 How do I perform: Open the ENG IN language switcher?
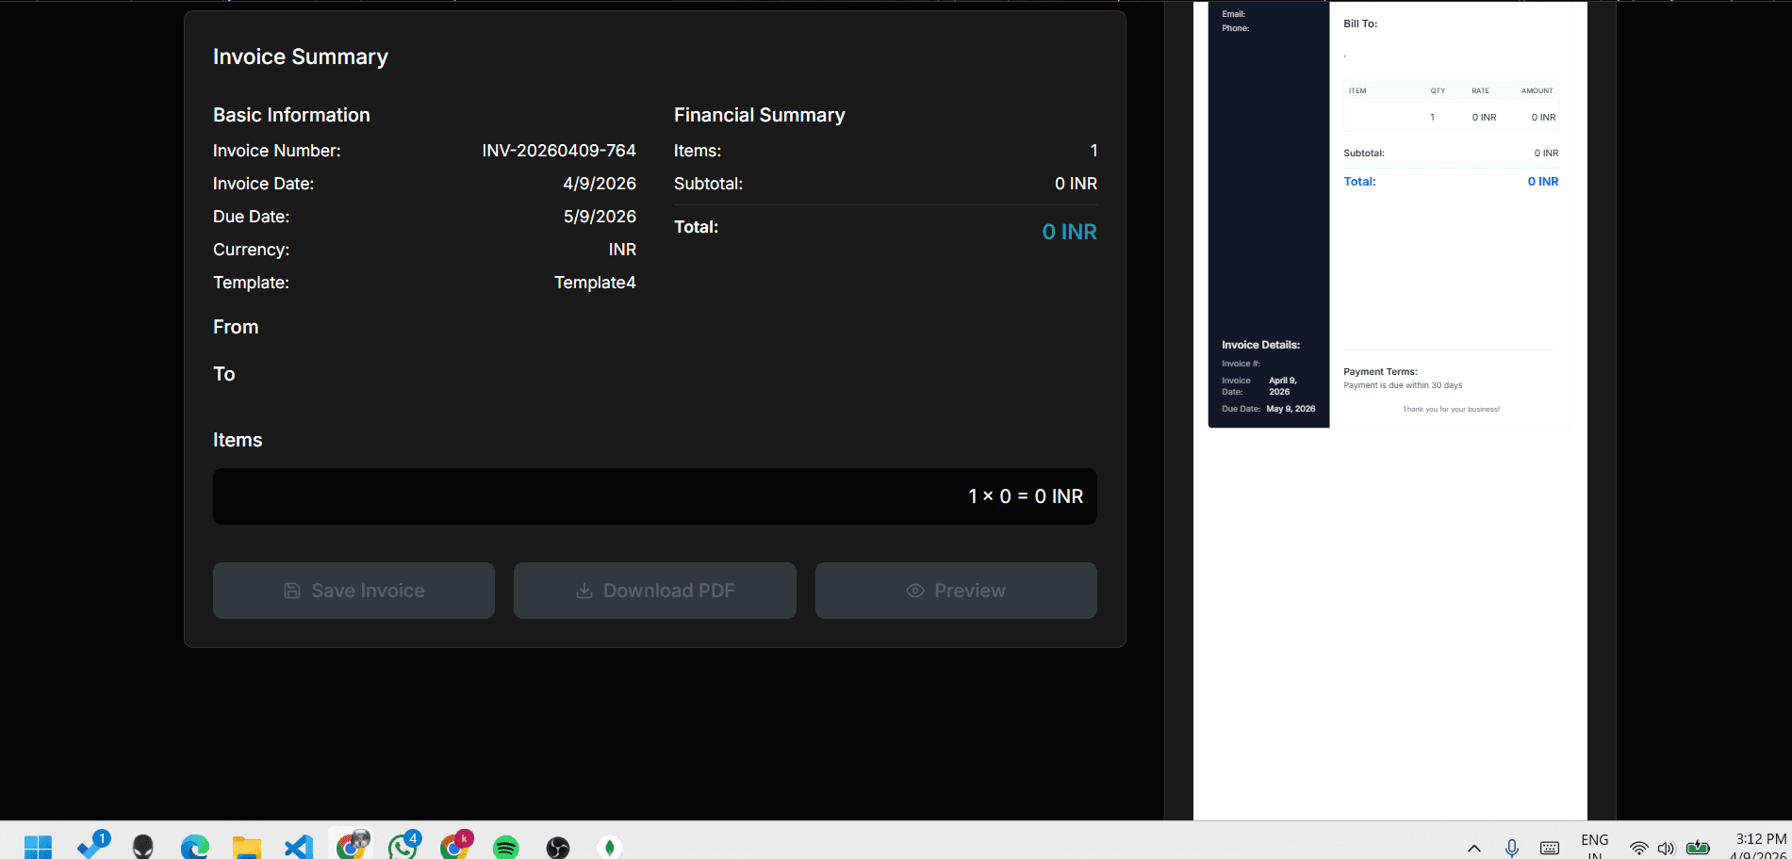point(1595,846)
